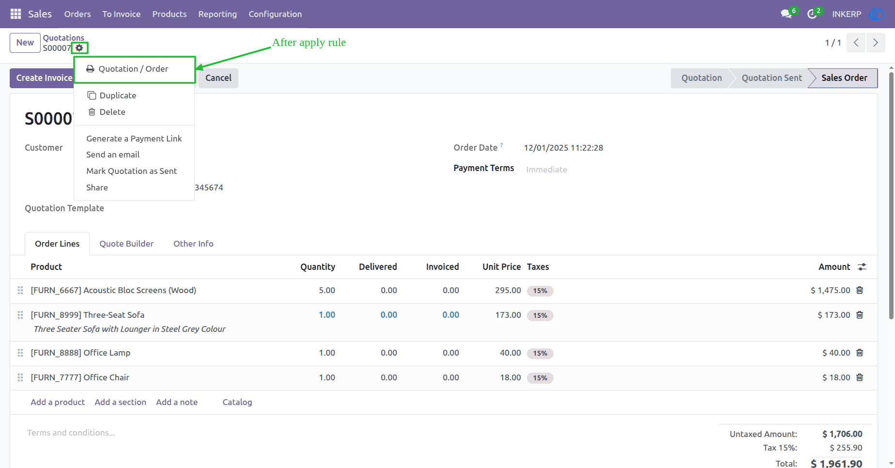The height and width of the screenshot is (468, 895).
Task: Open the apps grid menu icon
Action: click(x=15, y=14)
